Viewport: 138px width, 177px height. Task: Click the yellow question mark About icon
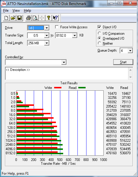[49, 18]
